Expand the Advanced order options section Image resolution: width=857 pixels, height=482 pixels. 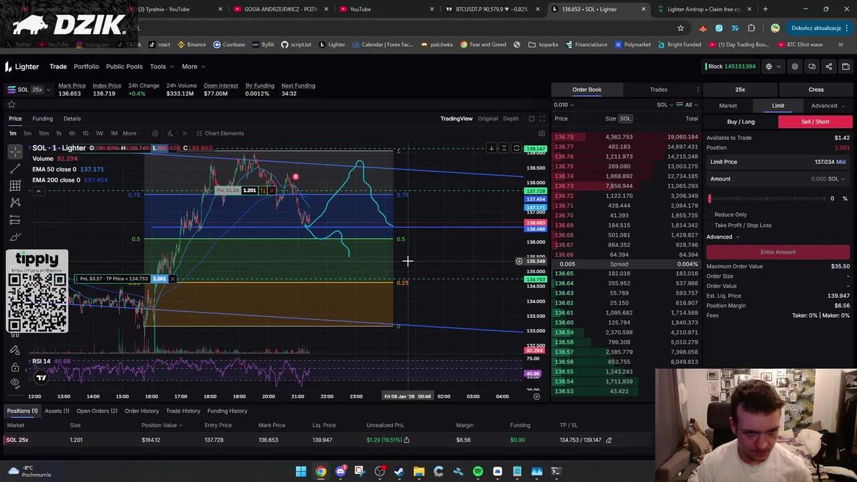tap(722, 237)
